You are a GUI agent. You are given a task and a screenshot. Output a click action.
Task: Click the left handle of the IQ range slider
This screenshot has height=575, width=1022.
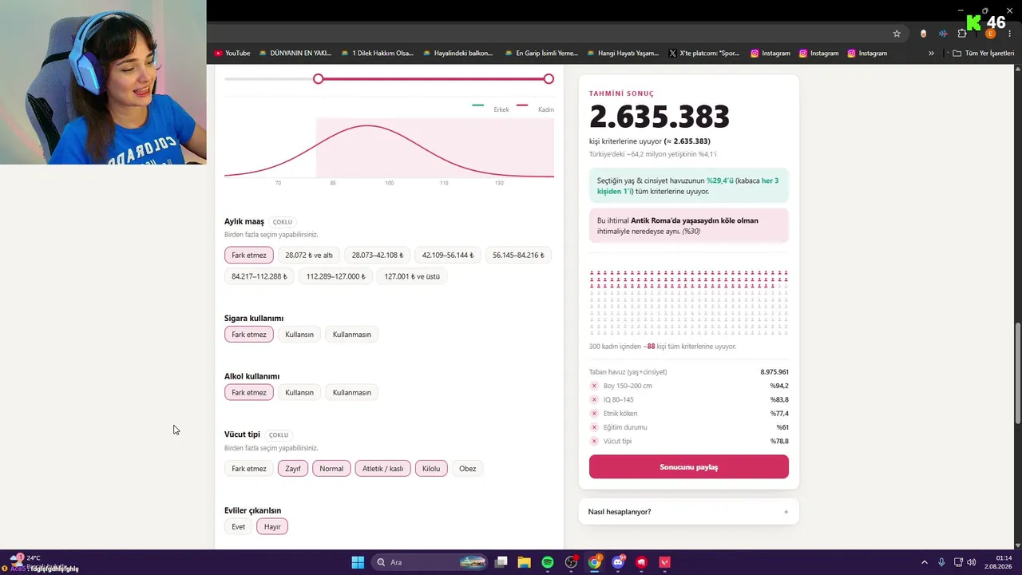coord(319,79)
